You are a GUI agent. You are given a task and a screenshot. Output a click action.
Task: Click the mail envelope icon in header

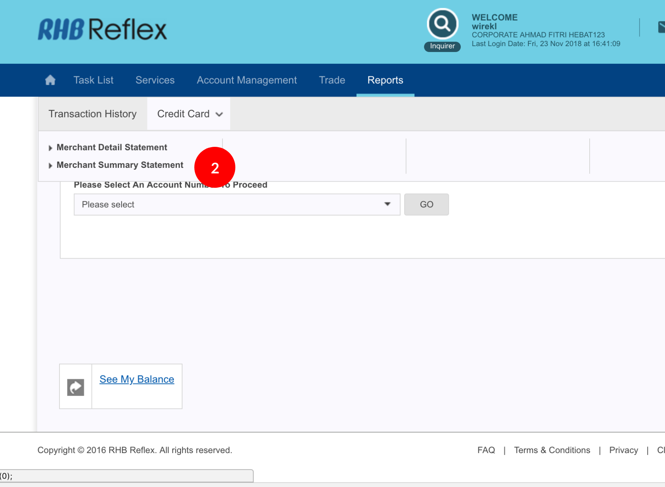[x=661, y=27]
